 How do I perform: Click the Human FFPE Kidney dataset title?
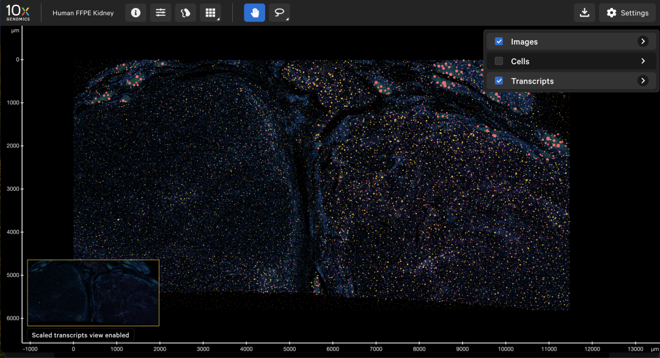83,13
